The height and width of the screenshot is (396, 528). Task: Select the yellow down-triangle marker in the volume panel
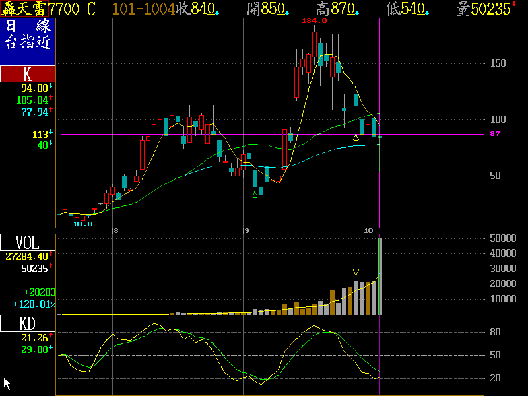(x=356, y=272)
